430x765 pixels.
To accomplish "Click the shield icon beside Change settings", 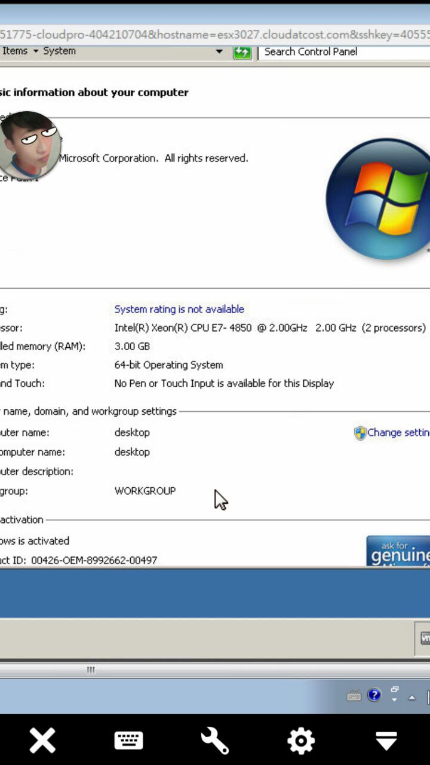I will pos(360,433).
